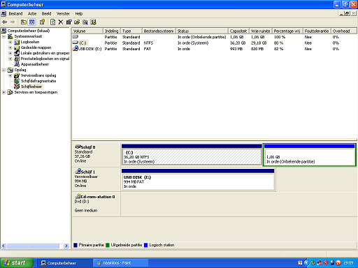This screenshot has width=358, height=268.
Task: Sort by the Bestandssysteem column header
Action: click(x=159, y=31)
